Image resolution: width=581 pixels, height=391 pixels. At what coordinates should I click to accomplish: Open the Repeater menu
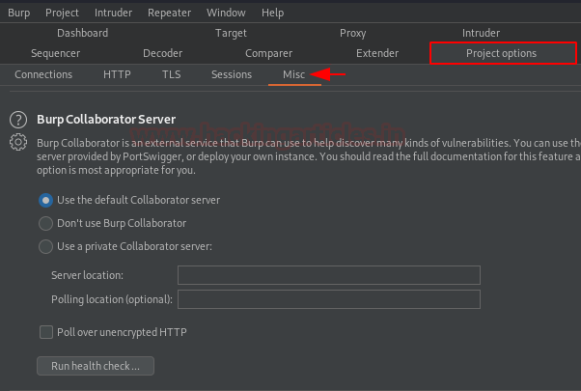tap(169, 13)
